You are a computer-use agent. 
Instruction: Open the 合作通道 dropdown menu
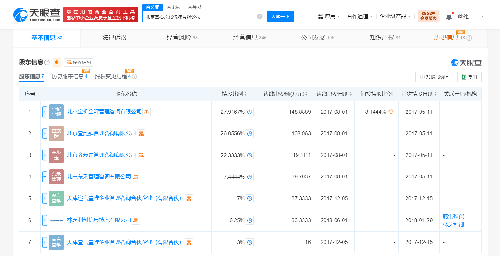tap(360, 16)
